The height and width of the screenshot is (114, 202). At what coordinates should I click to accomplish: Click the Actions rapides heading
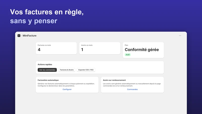(45, 64)
